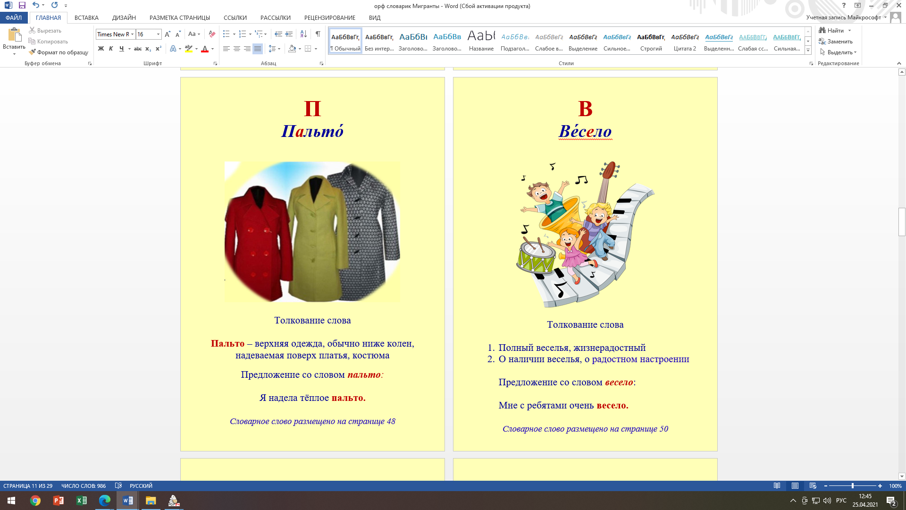Toggle bold formatting (Ж)

[101, 49]
